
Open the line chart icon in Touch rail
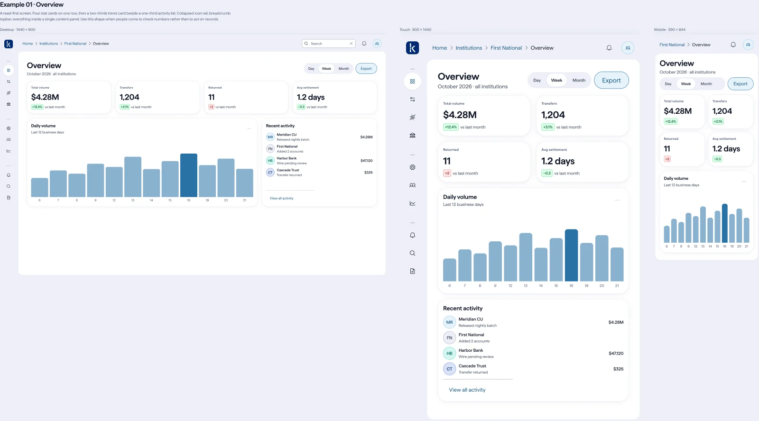click(413, 203)
